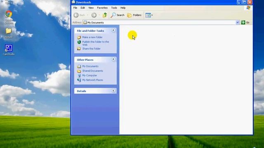The width and height of the screenshot is (264, 148).
Task: Click Publish this folder to the Web
Action: tap(95, 43)
